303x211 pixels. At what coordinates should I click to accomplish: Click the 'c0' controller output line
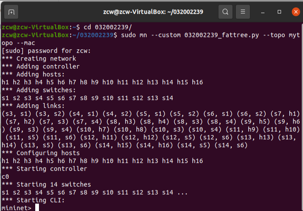(5, 176)
